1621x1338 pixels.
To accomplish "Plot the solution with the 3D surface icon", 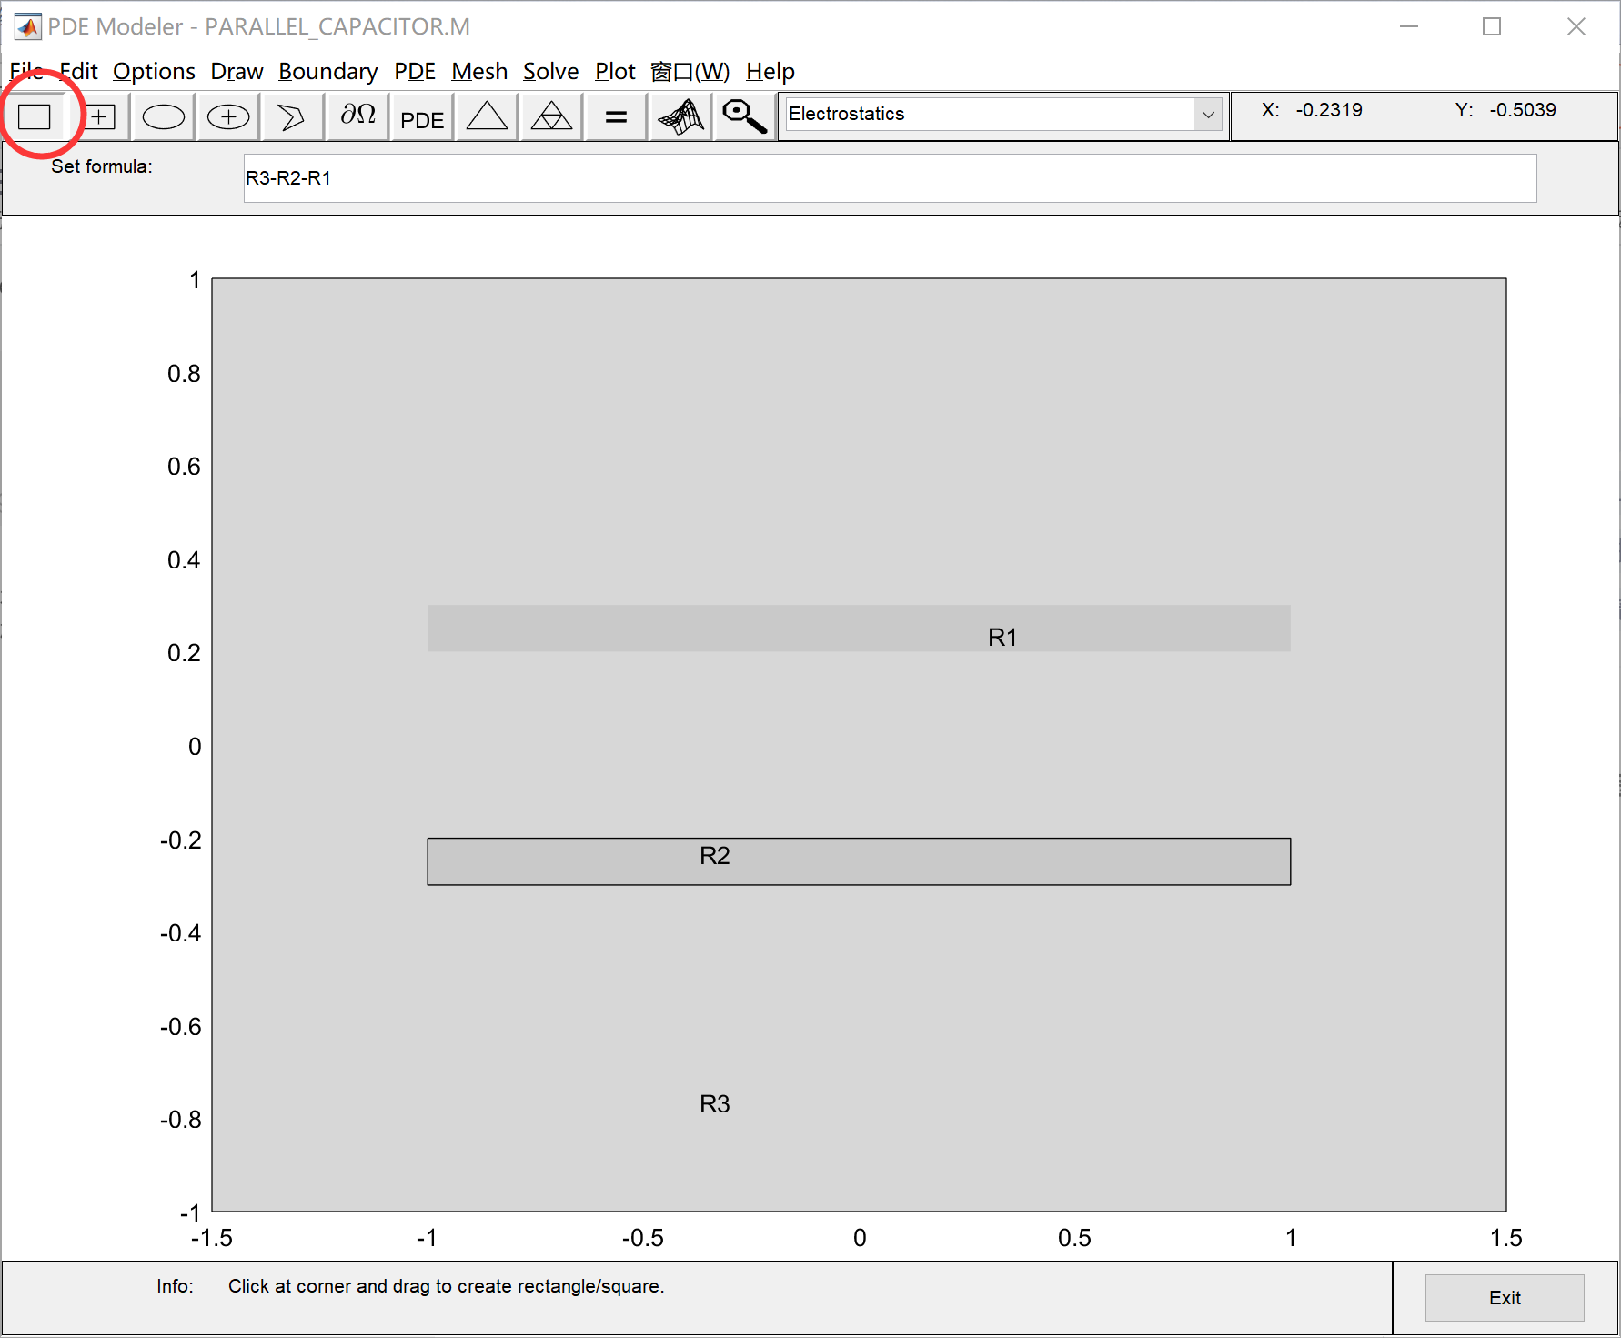I will [679, 116].
